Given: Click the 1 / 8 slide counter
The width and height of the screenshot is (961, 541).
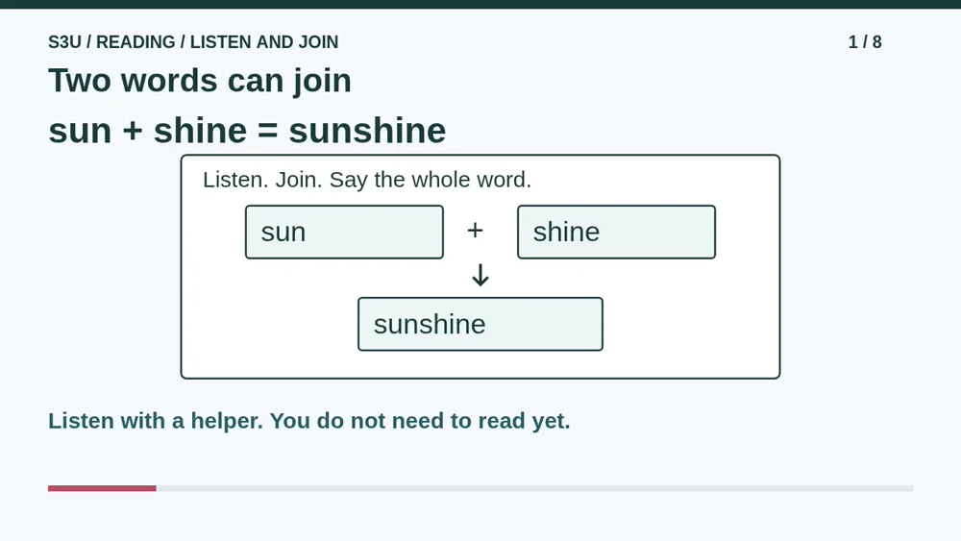Looking at the screenshot, I should 865,41.
